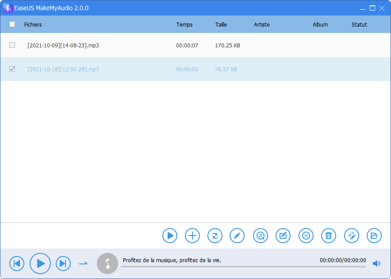
Task: Skip to previous track
Action: click(x=17, y=263)
